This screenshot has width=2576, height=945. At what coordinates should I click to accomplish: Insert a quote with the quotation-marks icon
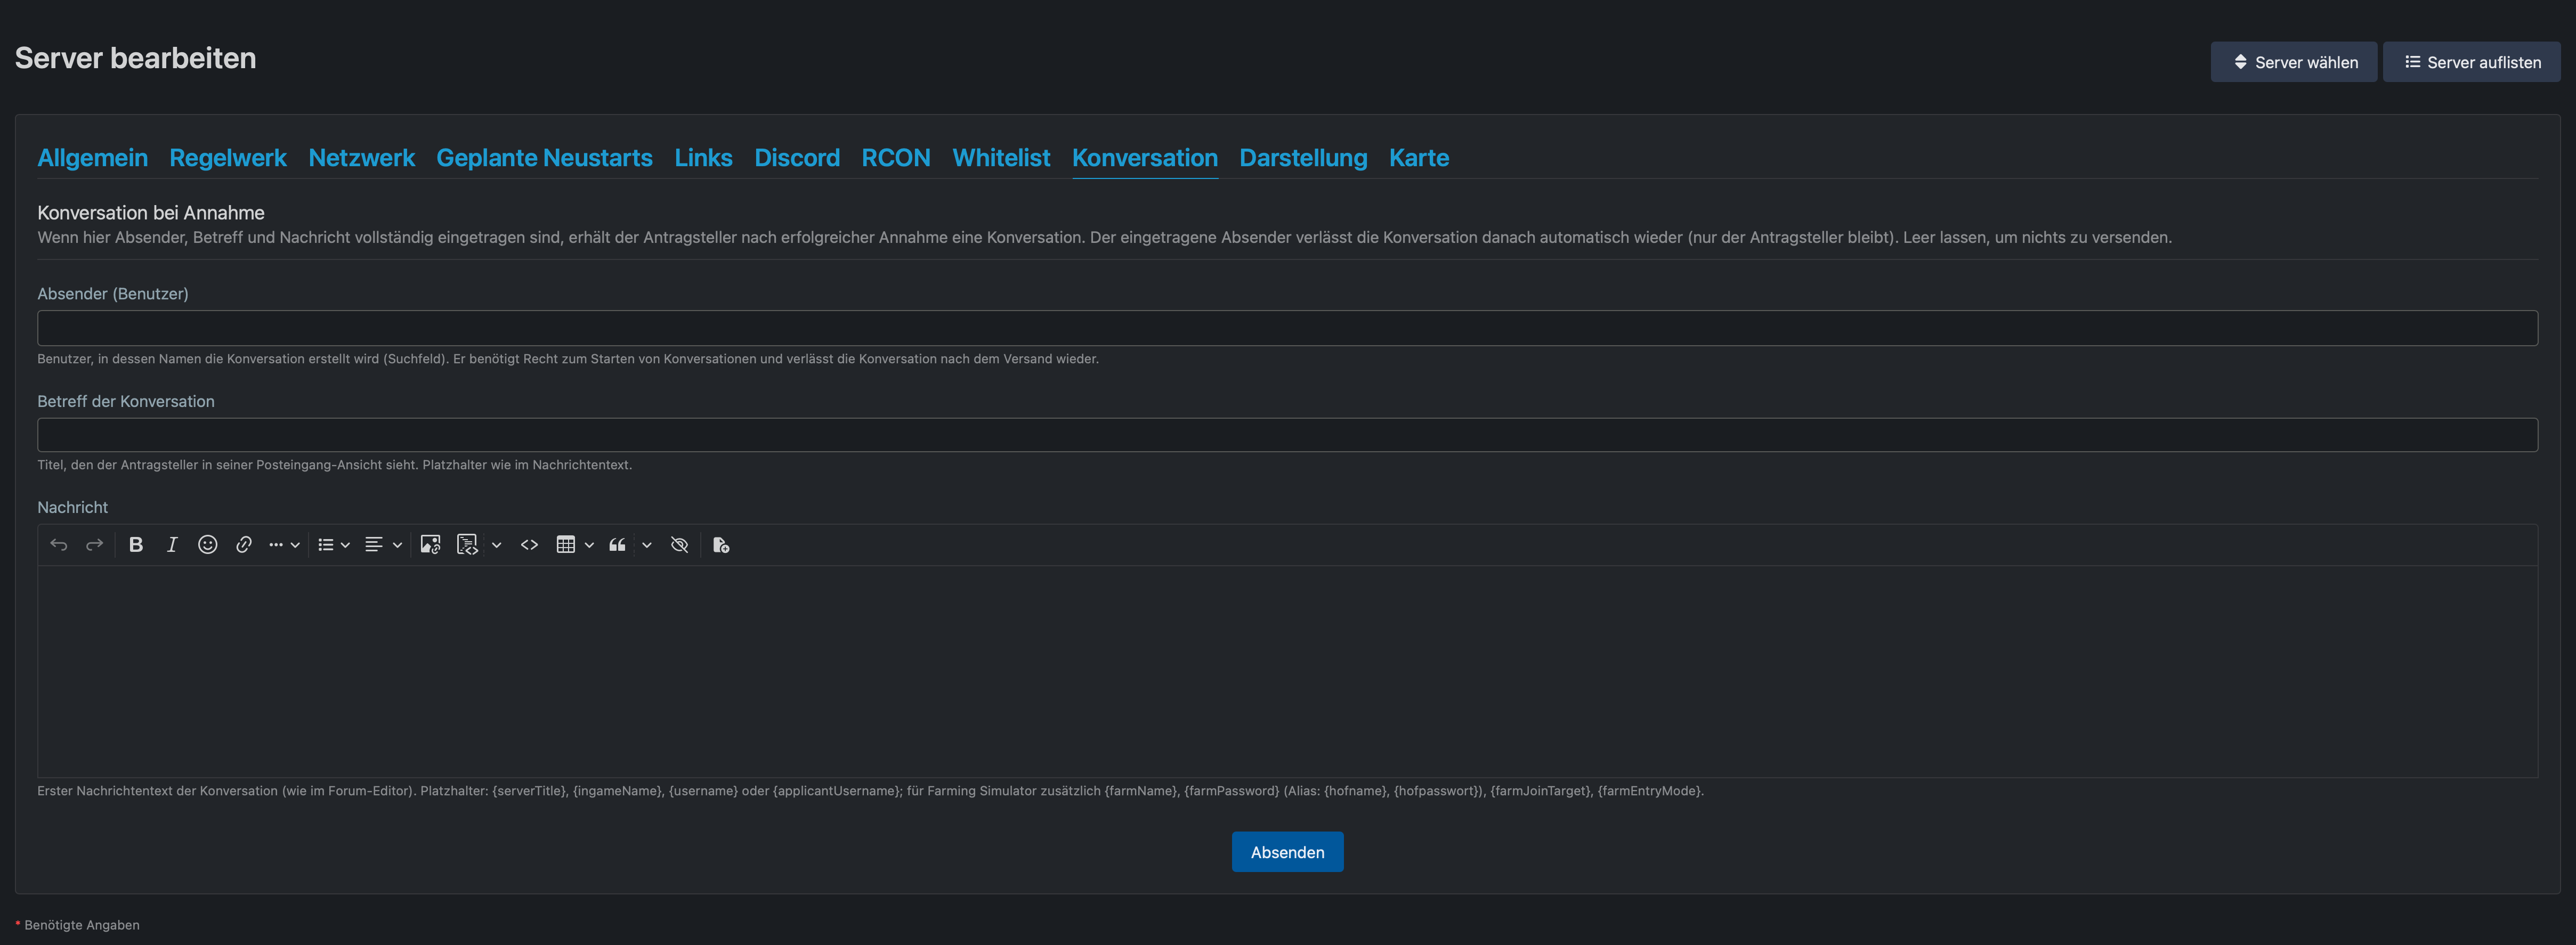618,545
